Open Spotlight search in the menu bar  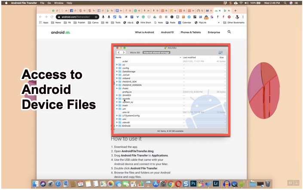[285, 3]
